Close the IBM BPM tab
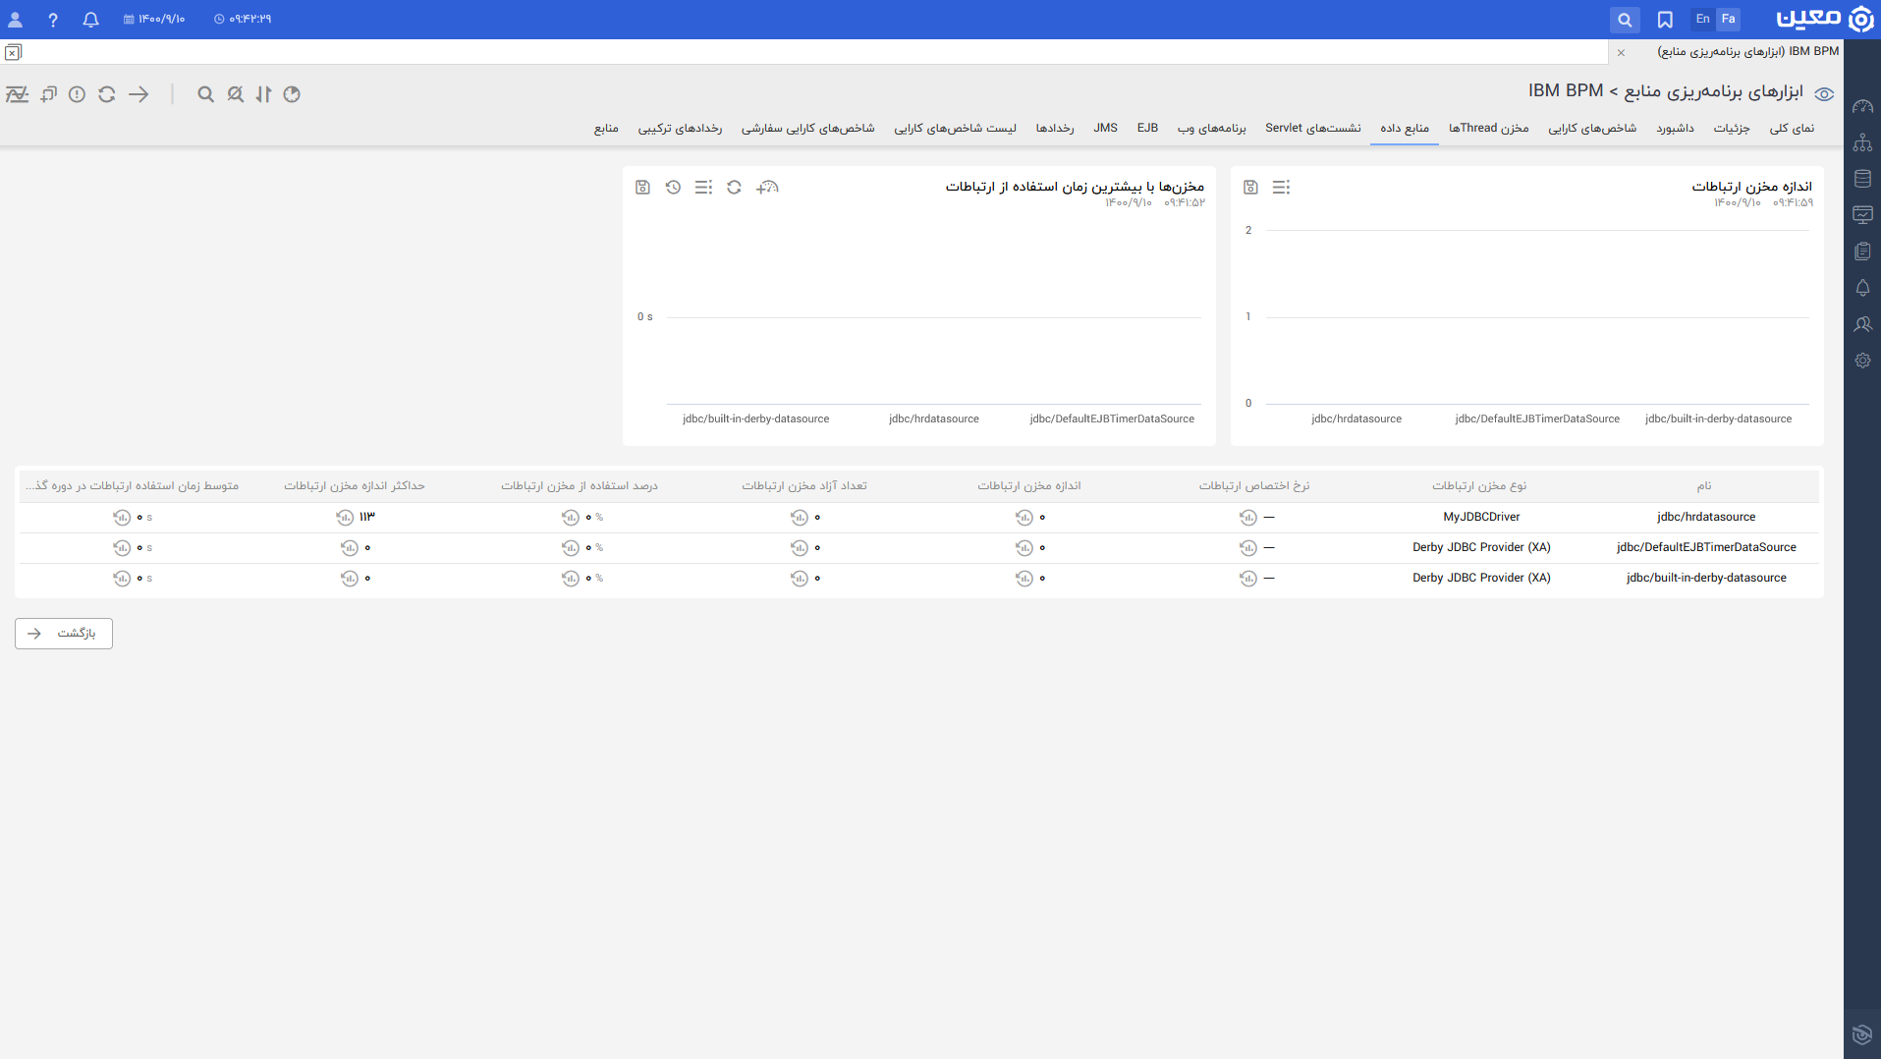Viewport: 1881px width, 1059px height. point(1621,52)
